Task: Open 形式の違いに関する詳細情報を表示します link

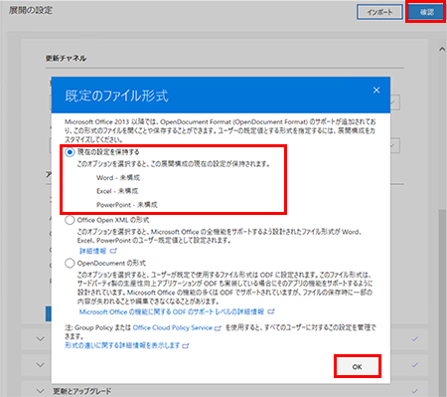Action: (x=122, y=345)
